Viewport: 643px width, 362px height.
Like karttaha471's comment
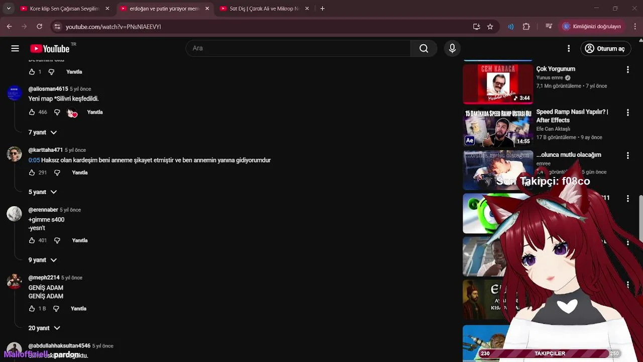coord(32,172)
